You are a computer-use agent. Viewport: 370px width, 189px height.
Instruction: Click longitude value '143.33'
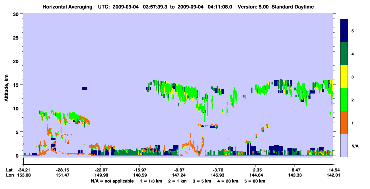pos(294,175)
